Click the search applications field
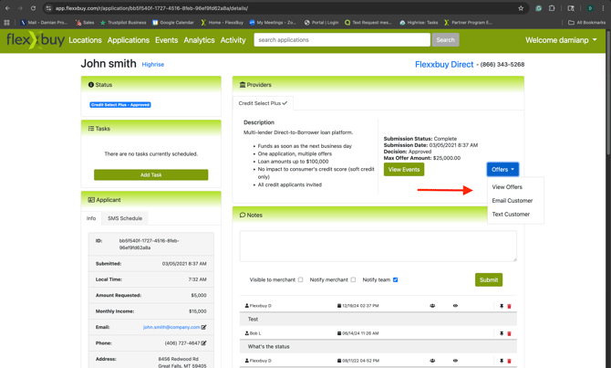 pyautogui.click(x=342, y=40)
